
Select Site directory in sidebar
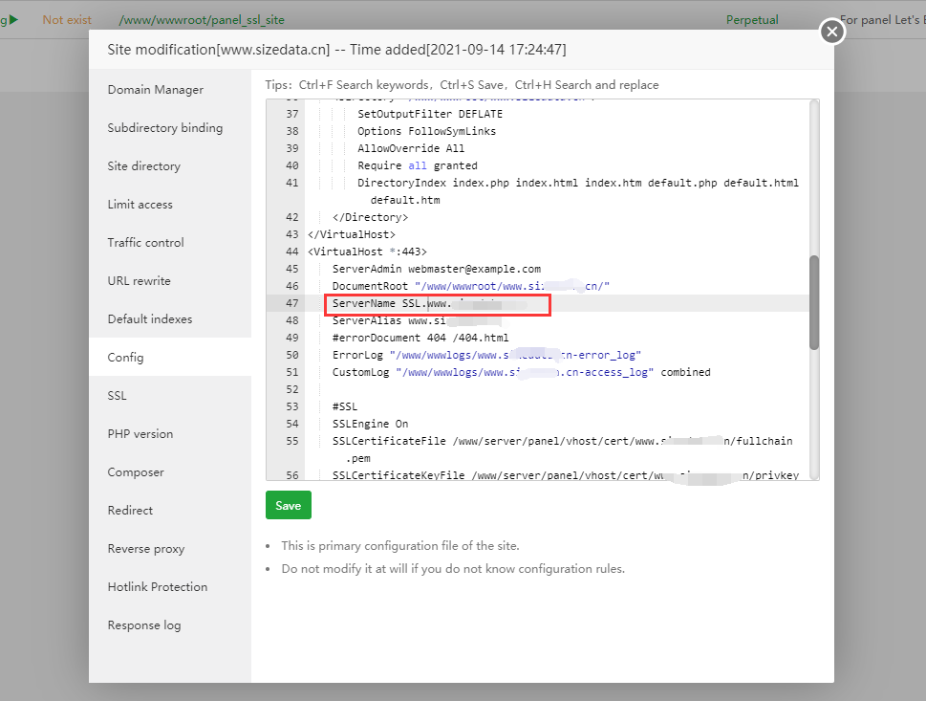point(143,166)
